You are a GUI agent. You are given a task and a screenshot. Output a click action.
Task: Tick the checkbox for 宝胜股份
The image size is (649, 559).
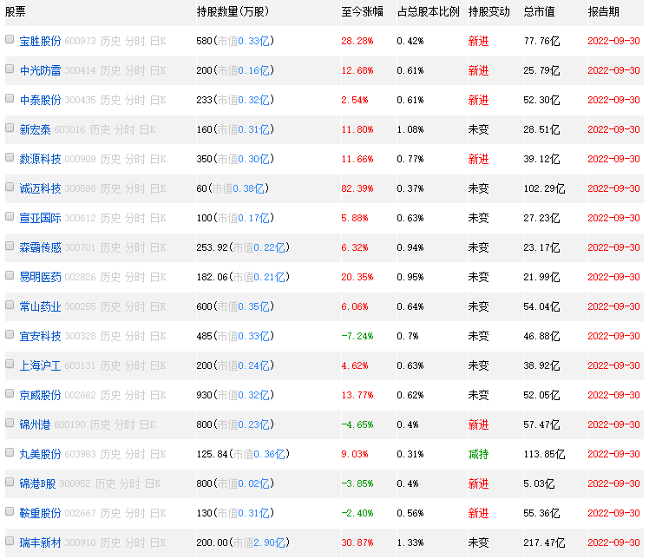pyautogui.click(x=10, y=39)
